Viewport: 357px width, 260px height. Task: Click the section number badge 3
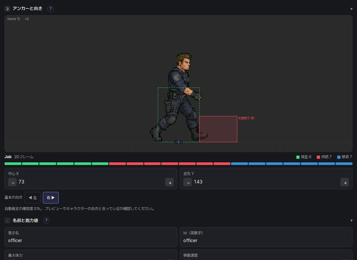(x=7, y=9)
